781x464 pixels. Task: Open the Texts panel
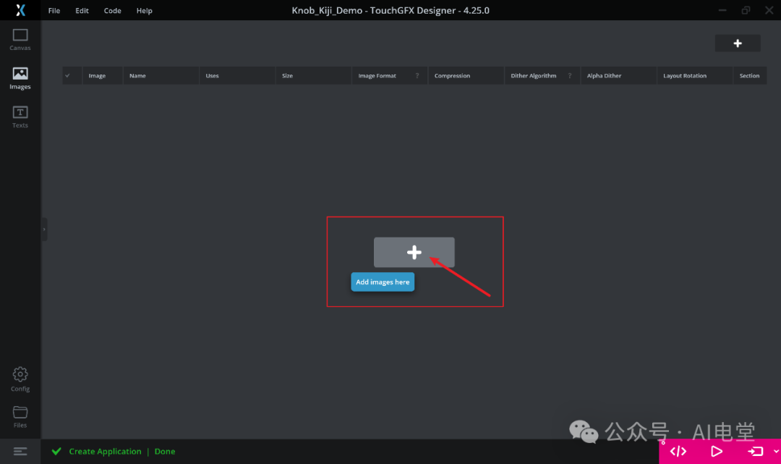pos(20,116)
